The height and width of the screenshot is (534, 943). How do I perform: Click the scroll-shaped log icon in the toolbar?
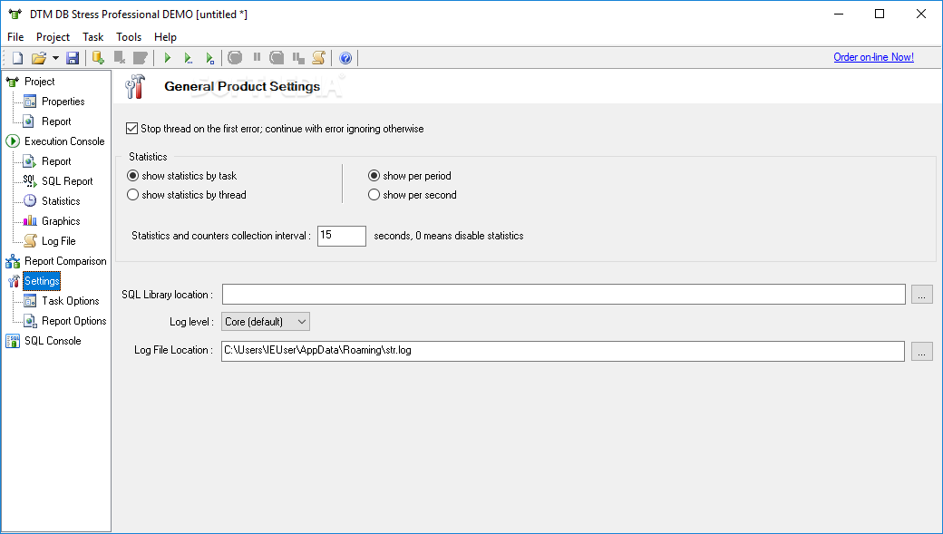point(319,58)
